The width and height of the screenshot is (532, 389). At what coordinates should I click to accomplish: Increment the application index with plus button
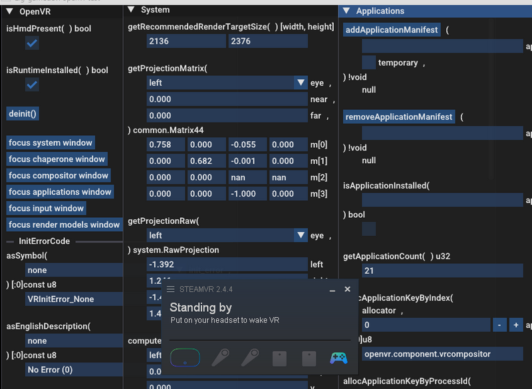(515, 325)
